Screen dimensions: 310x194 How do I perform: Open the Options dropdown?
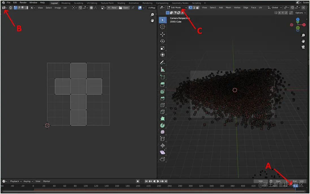300,13
